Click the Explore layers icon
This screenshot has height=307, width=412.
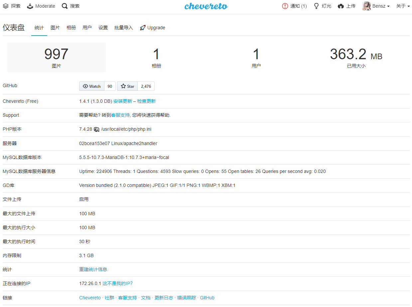coord(6,6)
